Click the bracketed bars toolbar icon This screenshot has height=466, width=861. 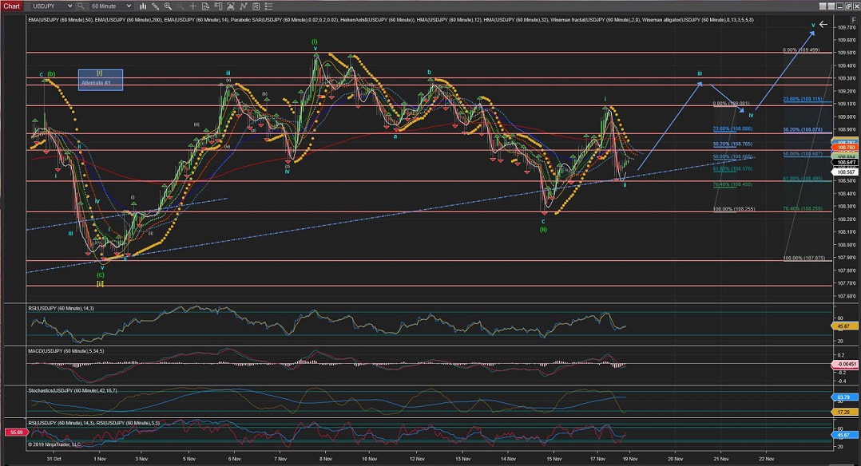[231, 6]
